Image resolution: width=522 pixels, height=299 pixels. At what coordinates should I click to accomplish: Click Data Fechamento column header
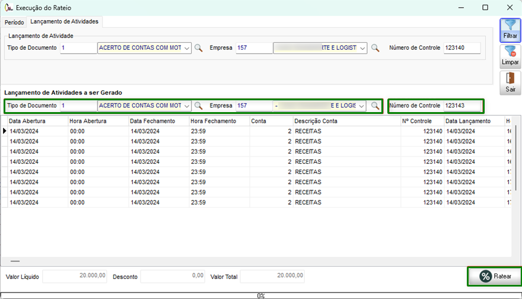coord(159,121)
